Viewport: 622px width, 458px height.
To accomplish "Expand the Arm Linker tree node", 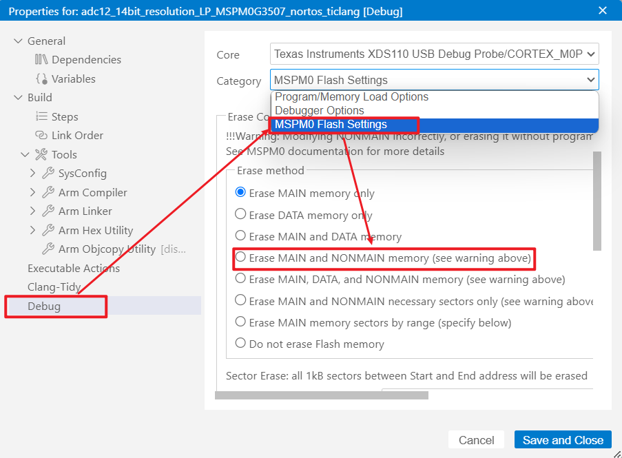I will (32, 211).
